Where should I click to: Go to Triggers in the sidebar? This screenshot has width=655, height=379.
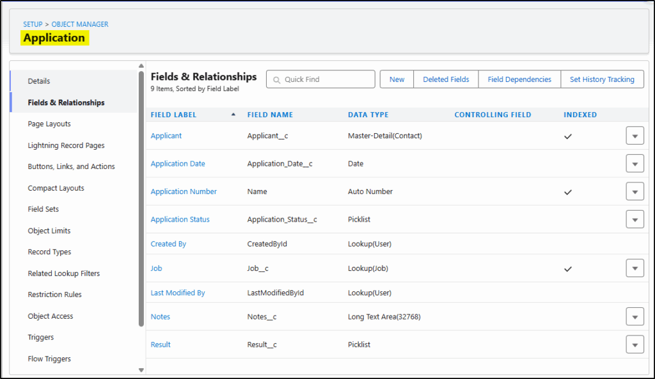click(41, 337)
